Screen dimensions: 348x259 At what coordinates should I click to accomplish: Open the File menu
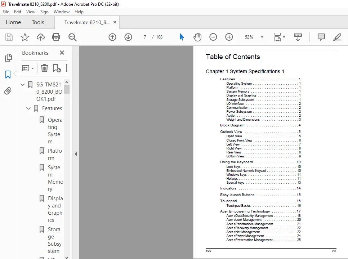[6, 12]
